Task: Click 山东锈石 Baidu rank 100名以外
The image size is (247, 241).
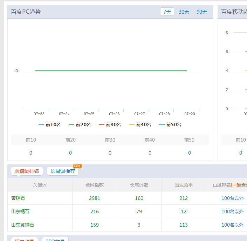Action: coord(233,211)
